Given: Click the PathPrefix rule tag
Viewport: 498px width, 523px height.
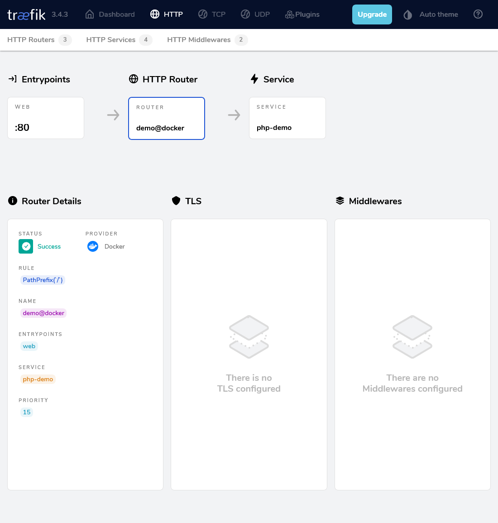Looking at the screenshot, I should tap(43, 280).
